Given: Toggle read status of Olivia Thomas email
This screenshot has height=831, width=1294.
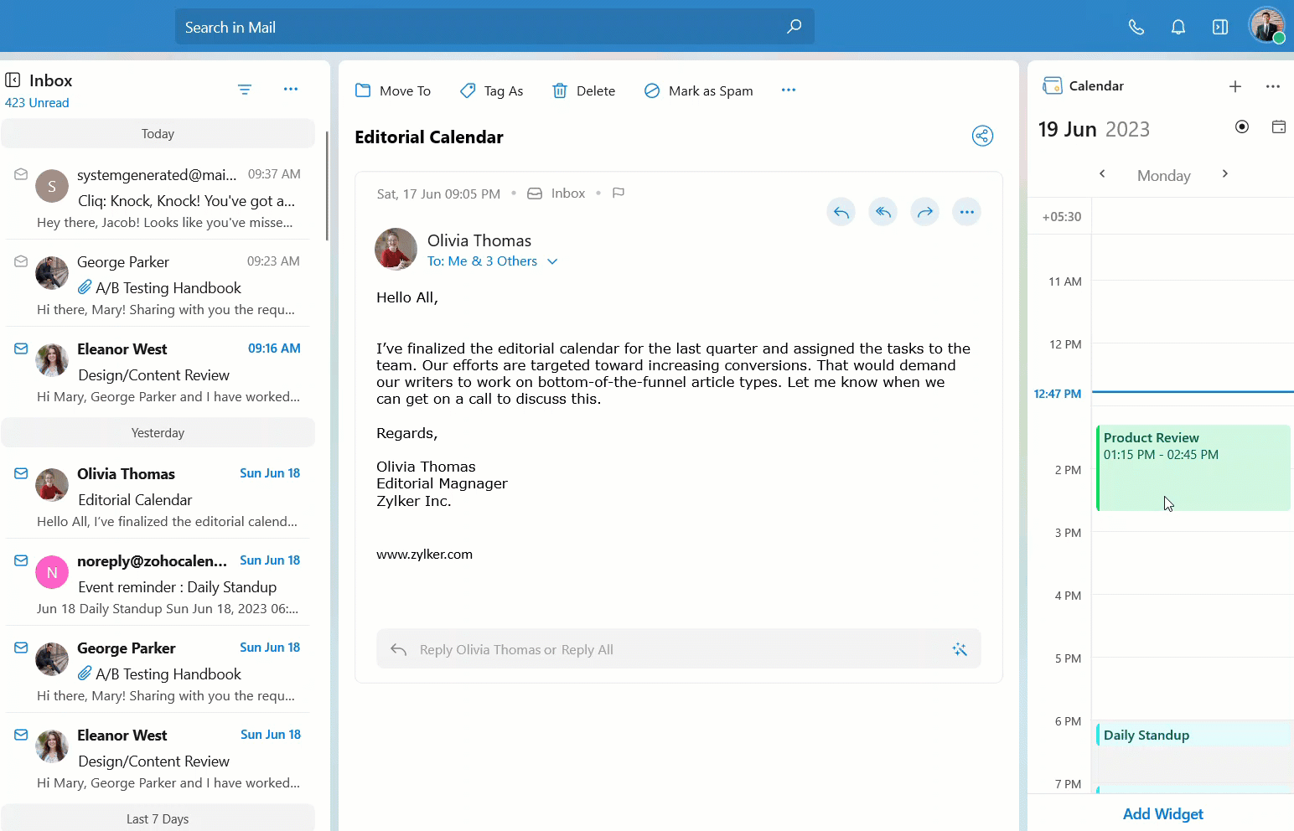Looking at the screenshot, I should click(21, 473).
